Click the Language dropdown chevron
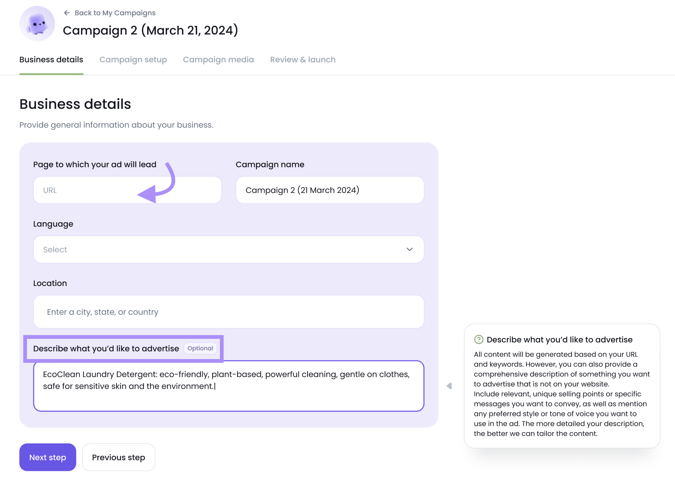This screenshot has width=675, height=485. (409, 249)
